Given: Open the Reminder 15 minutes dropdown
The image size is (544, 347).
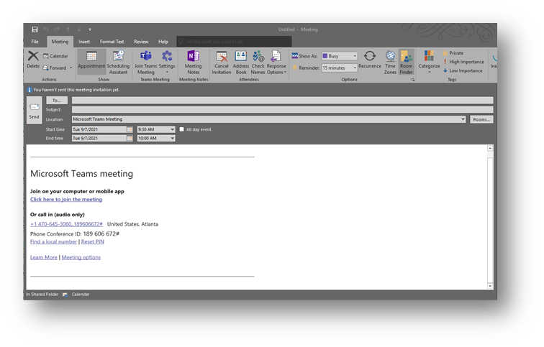Looking at the screenshot, I should [x=353, y=68].
